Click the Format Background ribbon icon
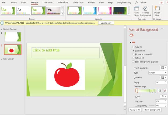 145,11
